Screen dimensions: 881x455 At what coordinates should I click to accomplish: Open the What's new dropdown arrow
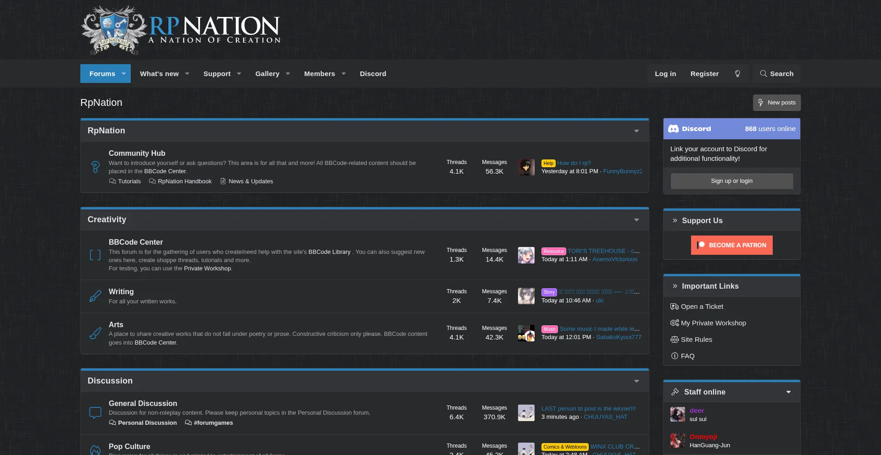(187, 74)
